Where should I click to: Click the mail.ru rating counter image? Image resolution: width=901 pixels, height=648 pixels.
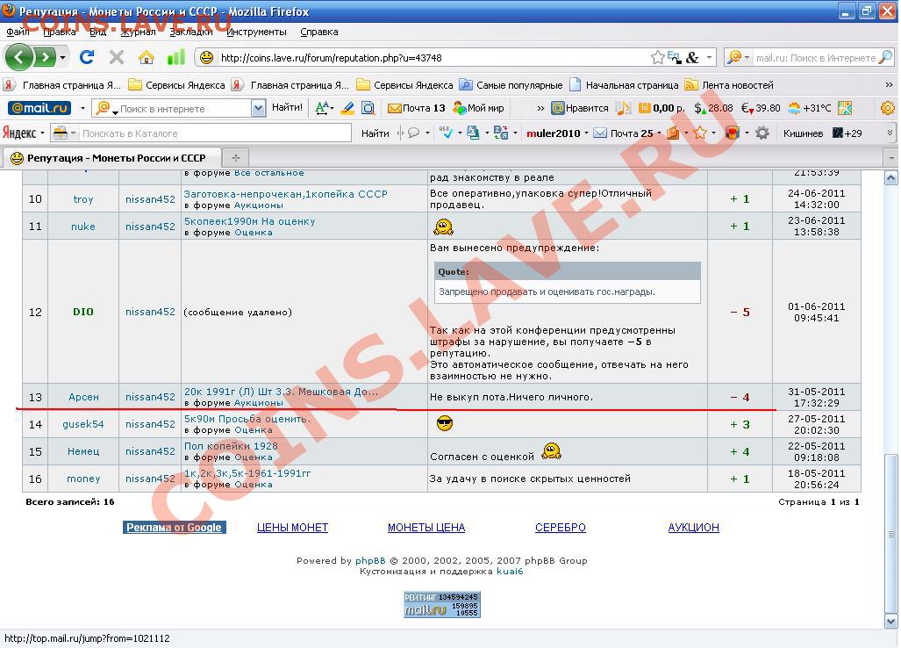coord(442,604)
